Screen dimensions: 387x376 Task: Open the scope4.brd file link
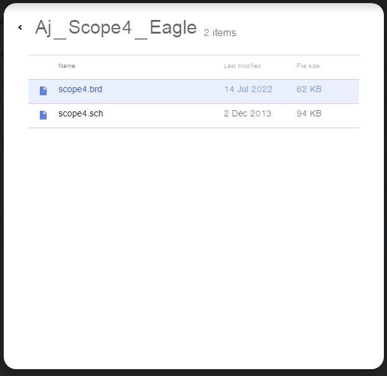coord(80,89)
